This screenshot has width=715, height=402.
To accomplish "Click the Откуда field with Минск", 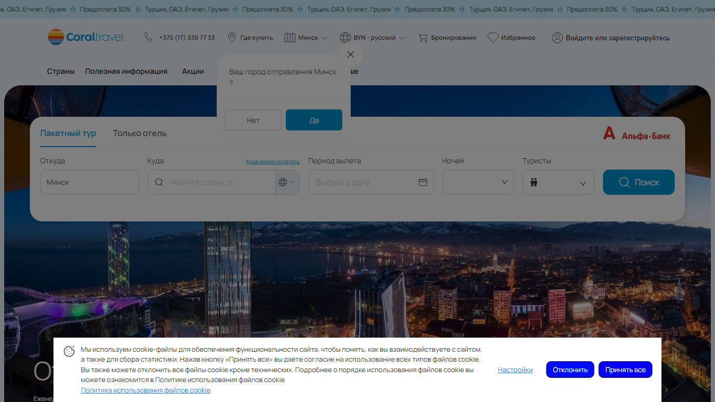I will click(90, 182).
